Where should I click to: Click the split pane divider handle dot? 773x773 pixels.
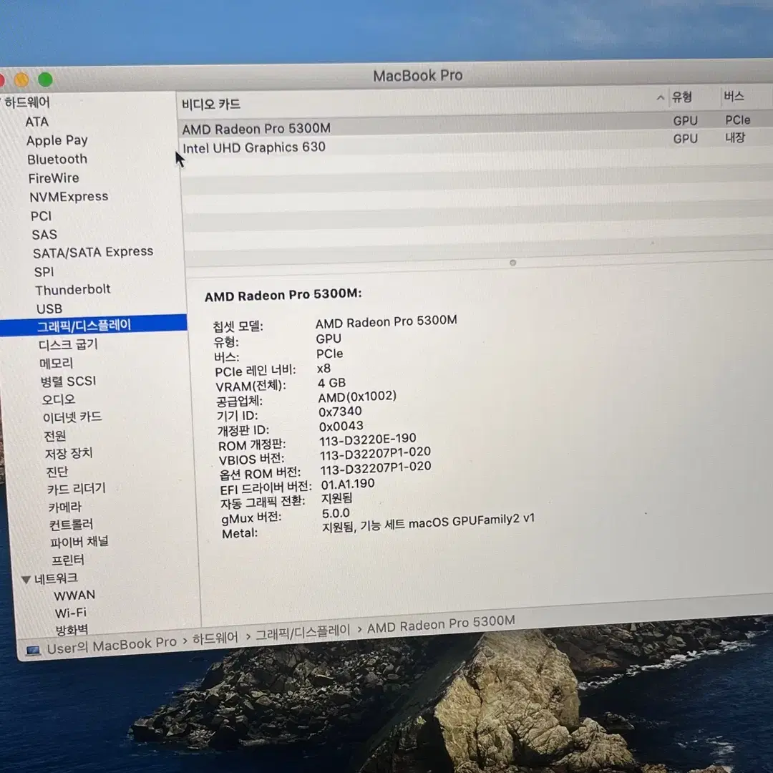pos(512,263)
